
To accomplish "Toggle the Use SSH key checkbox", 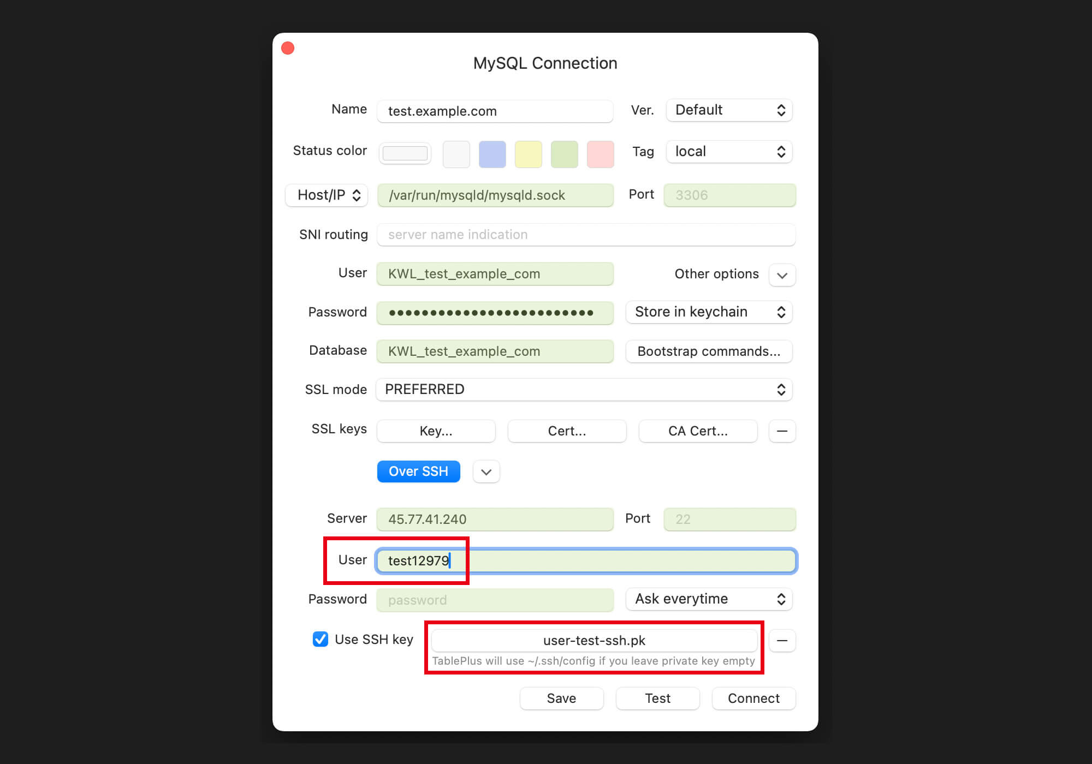I will (x=321, y=639).
